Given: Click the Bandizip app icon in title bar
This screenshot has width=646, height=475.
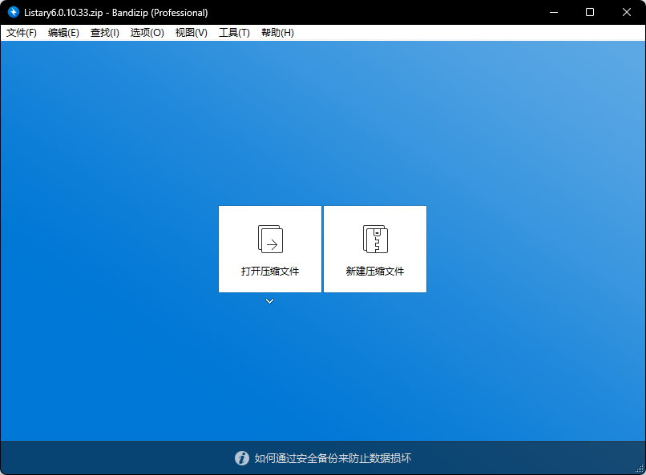Looking at the screenshot, I should click(13, 12).
